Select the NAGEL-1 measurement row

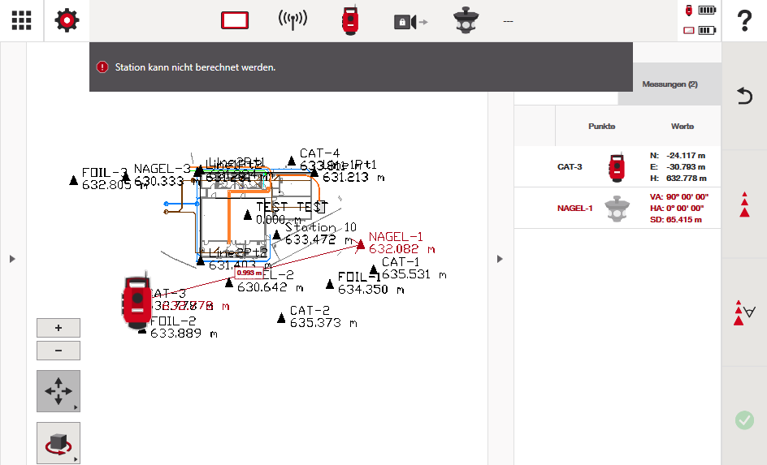tap(617, 209)
